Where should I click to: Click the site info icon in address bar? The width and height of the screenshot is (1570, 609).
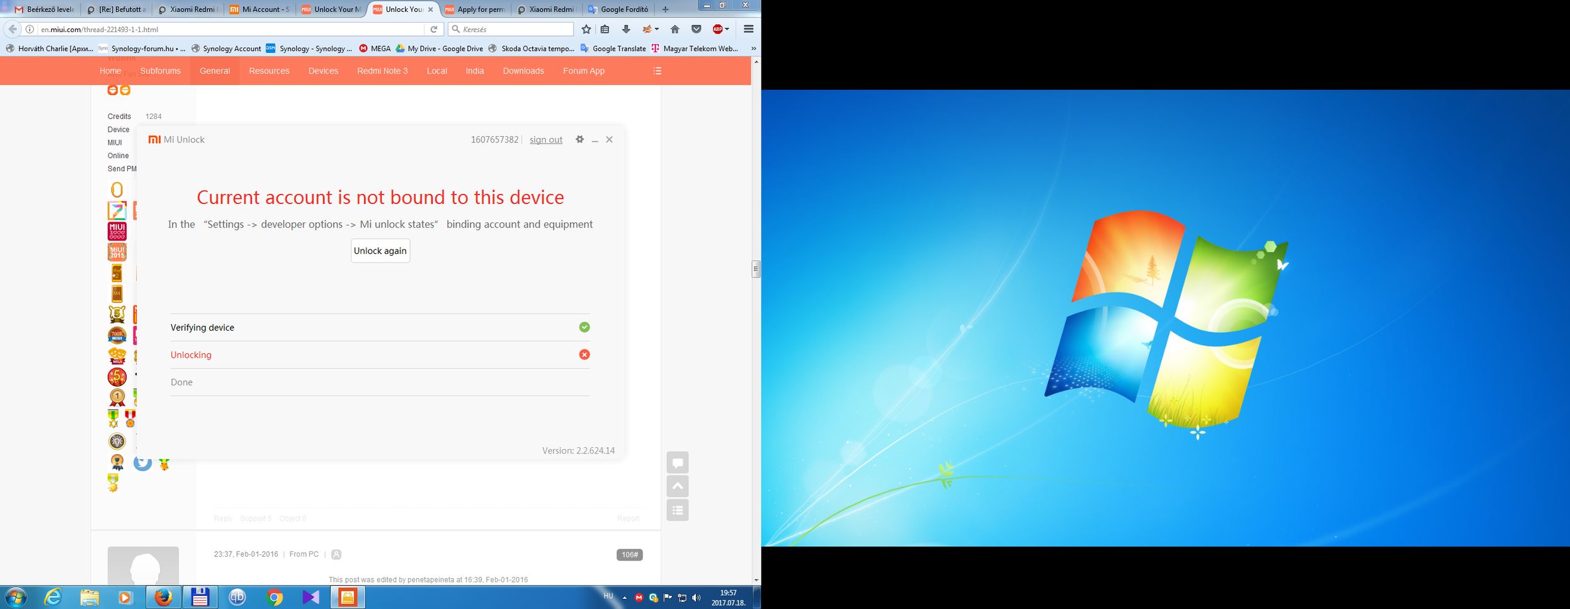[30, 29]
